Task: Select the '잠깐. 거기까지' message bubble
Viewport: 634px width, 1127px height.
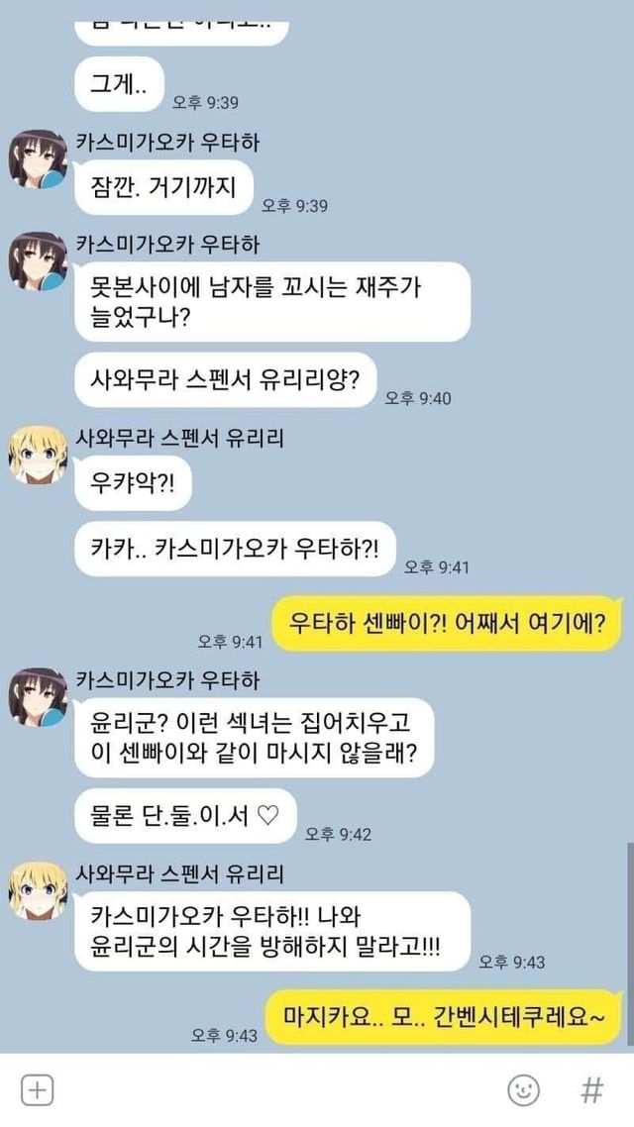Action: click(x=164, y=187)
